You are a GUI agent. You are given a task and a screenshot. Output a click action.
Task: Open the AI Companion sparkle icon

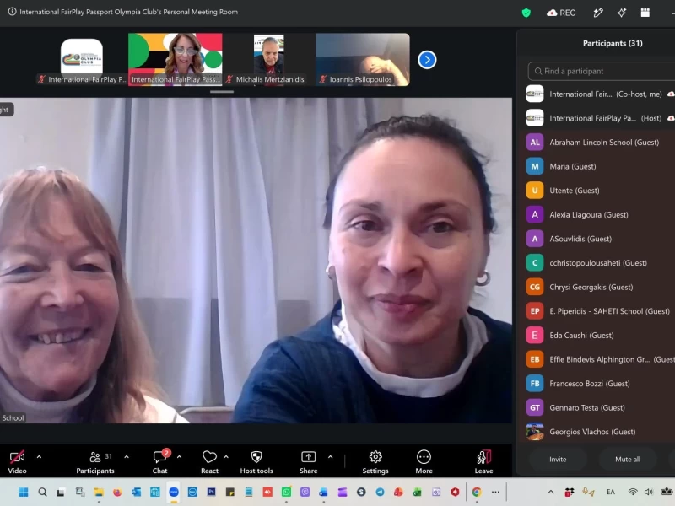(x=621, y=13)
